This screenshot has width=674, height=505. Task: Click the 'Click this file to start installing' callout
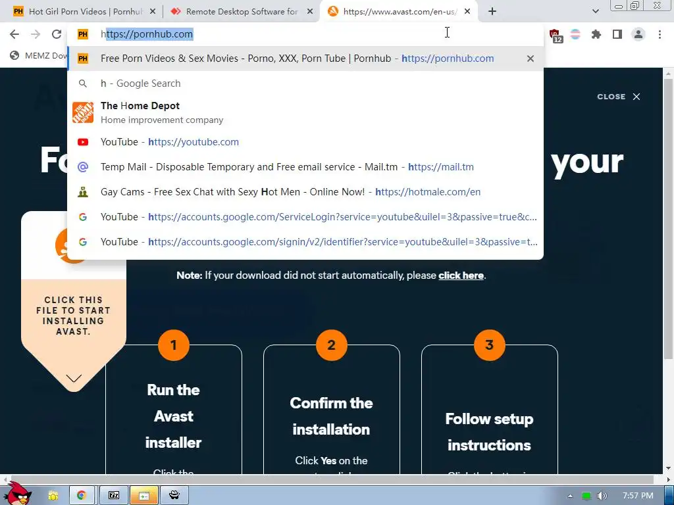(74, 316)
